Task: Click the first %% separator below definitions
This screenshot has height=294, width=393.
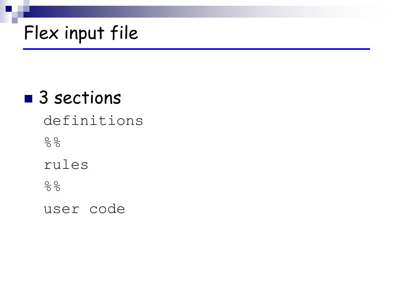Action: pos(52,143)
